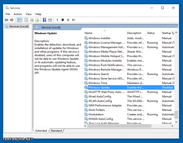
Task: Click the Pause Service icon
Action: click(68, 20)
